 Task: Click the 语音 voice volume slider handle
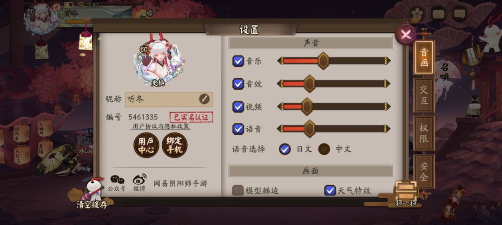pyautogui.click(x=310, y=129)
